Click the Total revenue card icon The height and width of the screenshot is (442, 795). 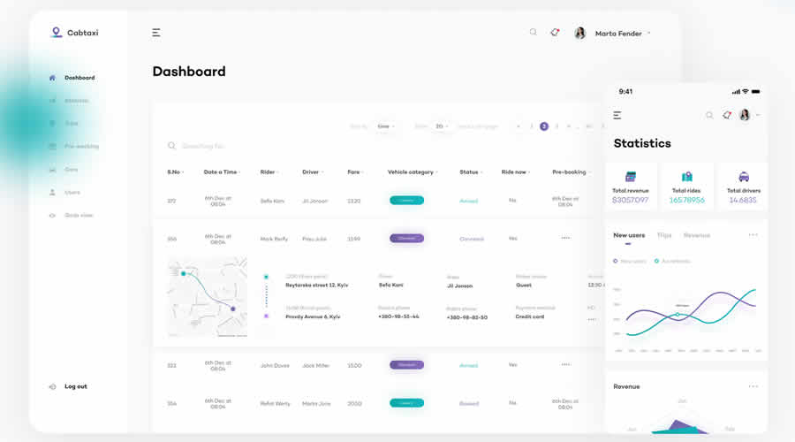631,177
